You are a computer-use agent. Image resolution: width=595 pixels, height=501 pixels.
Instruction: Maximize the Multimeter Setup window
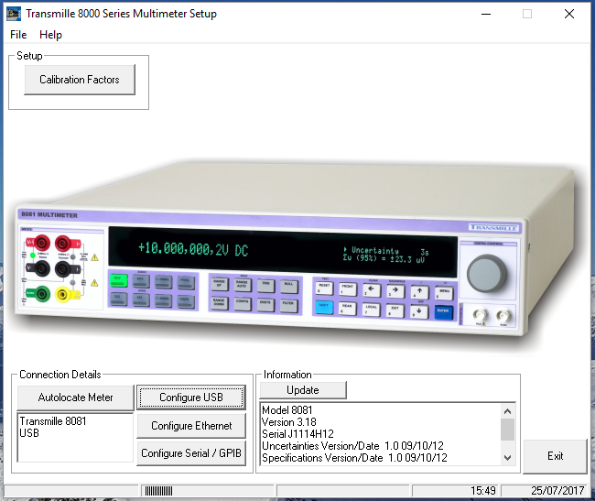tap(527, 14)
